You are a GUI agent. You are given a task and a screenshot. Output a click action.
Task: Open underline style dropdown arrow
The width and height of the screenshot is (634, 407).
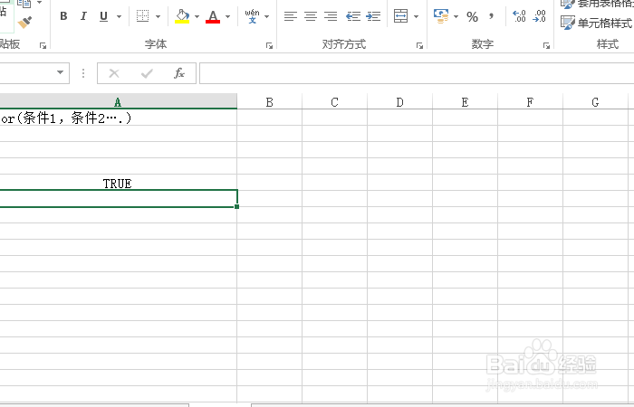click(119, 16)
